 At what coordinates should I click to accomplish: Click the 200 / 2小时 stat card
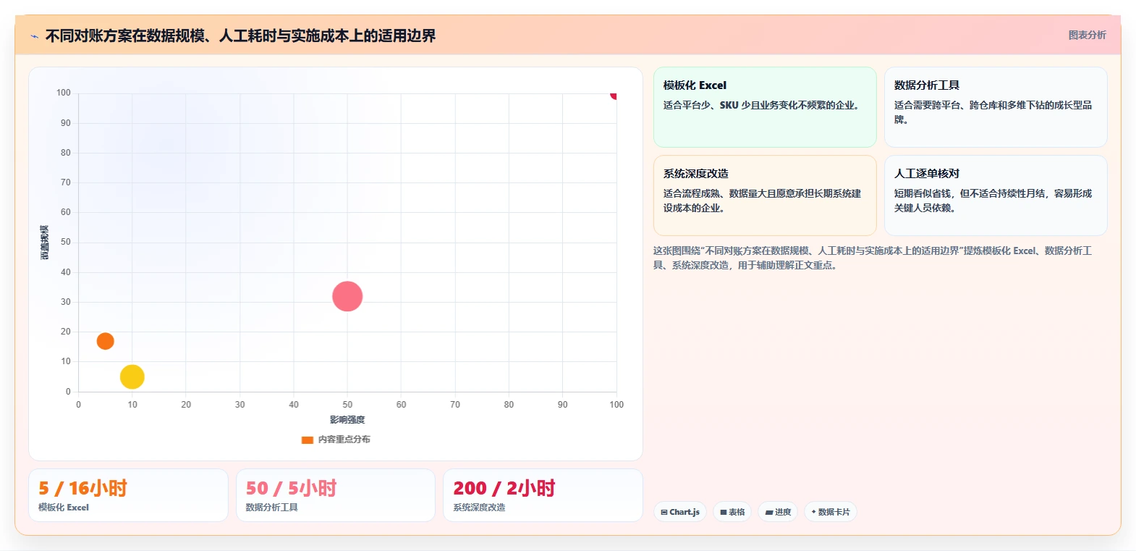(543, 495)
